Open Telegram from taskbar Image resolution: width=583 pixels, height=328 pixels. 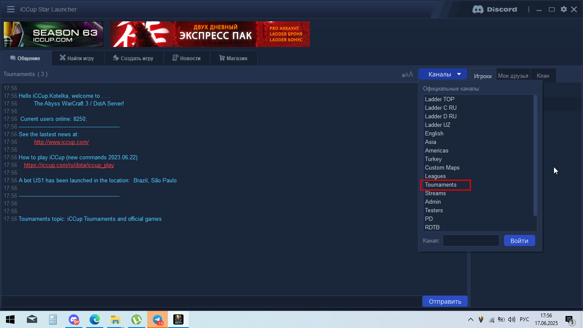point(157,319)
